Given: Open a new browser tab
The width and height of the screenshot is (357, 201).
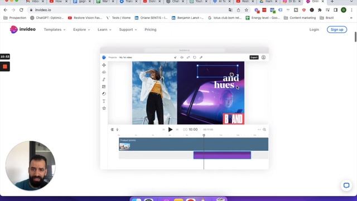Looking at the screenshot, I should 332,2.
